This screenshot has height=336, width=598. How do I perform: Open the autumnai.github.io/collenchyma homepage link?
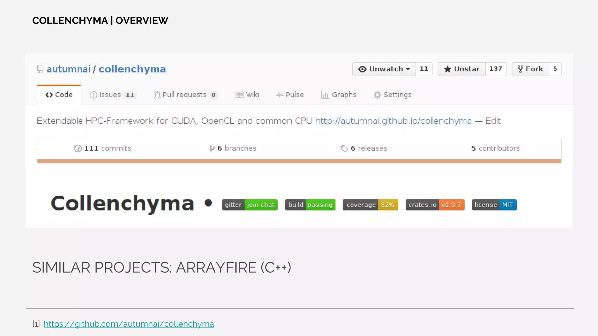pyautogui.click(x=393, y=121)
